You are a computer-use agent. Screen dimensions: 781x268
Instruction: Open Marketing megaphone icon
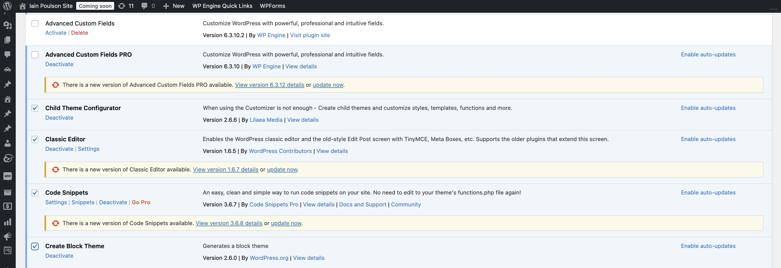pyautogui.click(x=8, y=236)
